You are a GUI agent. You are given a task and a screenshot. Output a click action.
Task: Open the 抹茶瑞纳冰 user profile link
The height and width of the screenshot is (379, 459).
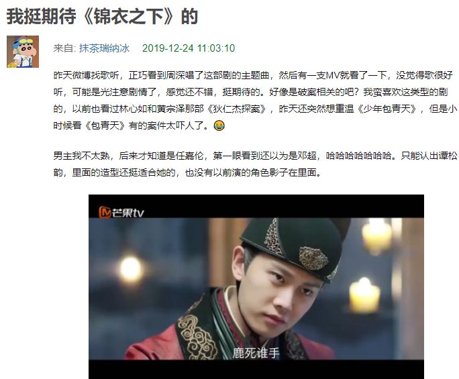(x=104, y=48)
